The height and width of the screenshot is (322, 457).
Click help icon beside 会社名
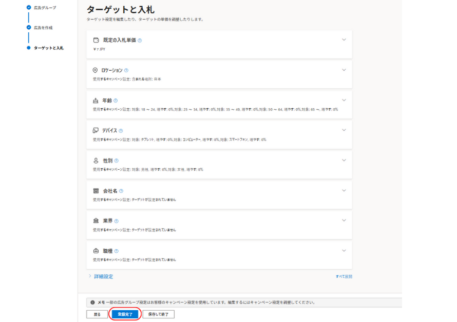tap(121, 191)
